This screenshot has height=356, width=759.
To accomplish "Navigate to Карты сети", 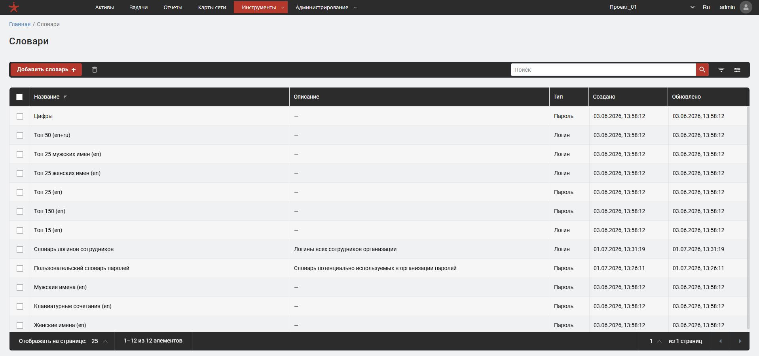I will point(212,7).
